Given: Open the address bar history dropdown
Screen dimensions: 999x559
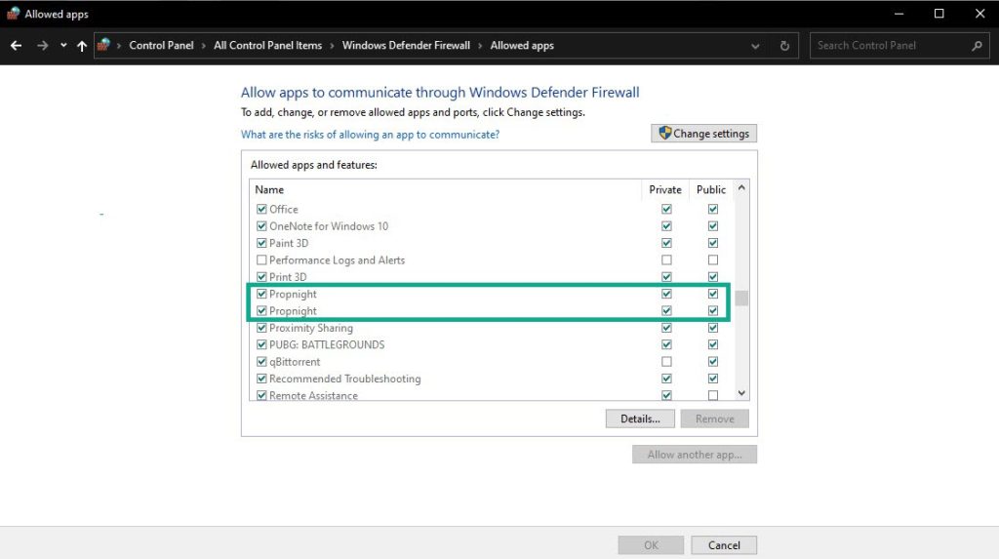Looking at the screenshot, I should pyautogui.click(x=755, y=46).
